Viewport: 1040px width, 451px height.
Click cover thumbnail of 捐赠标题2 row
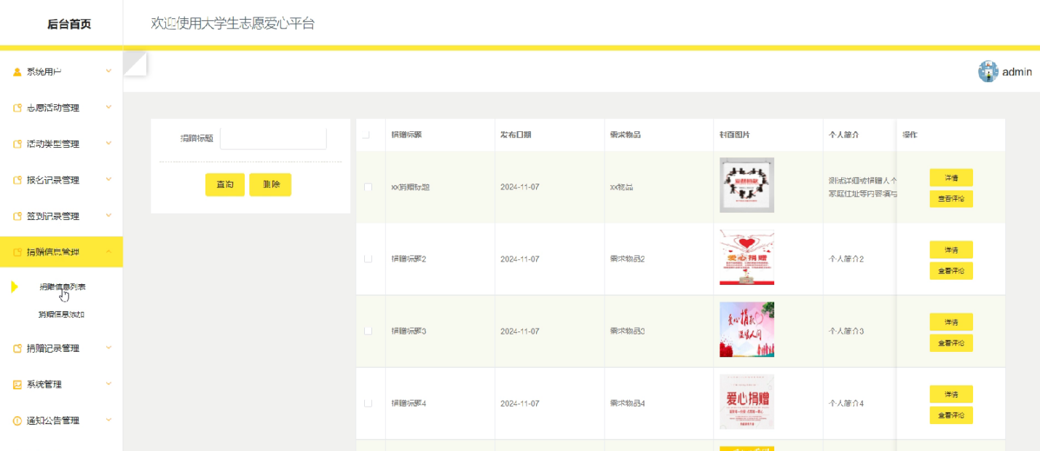[x=746, y=257]
